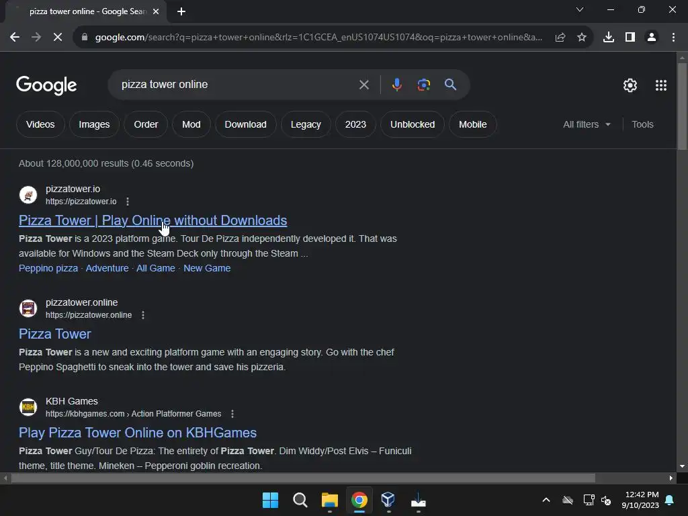Open Pizza Tower Play Online without Downloads link
Screen dimensions: 688x516
(x=153, y=220)
